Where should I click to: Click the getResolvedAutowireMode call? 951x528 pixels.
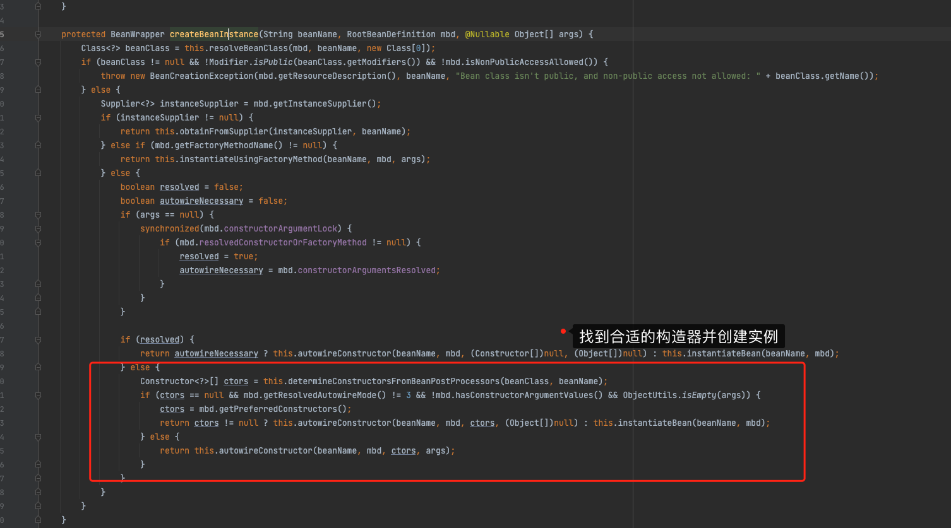[324, 396]
